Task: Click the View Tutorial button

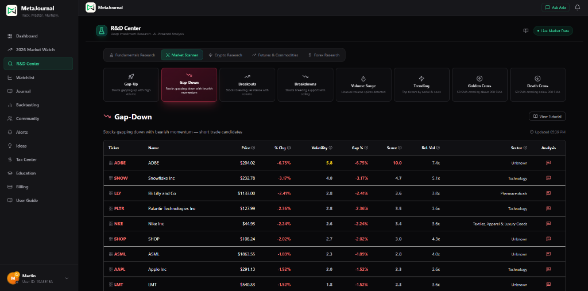Action: pyautogui.click(x=547, y=117)
